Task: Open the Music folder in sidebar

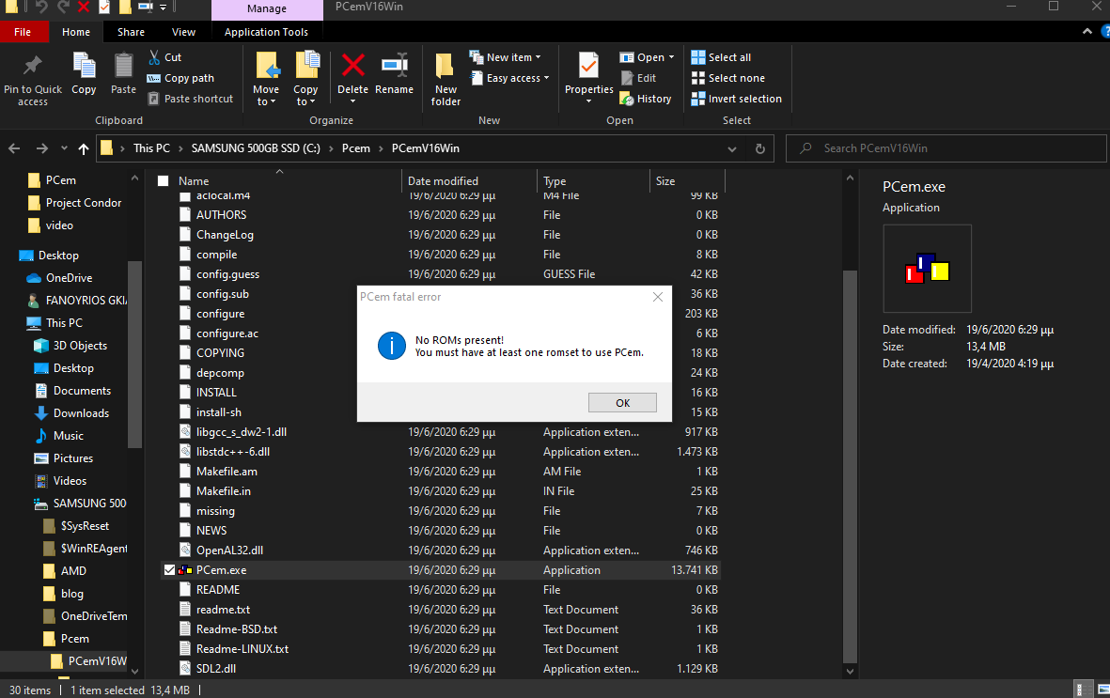Action: click(59, 436)
